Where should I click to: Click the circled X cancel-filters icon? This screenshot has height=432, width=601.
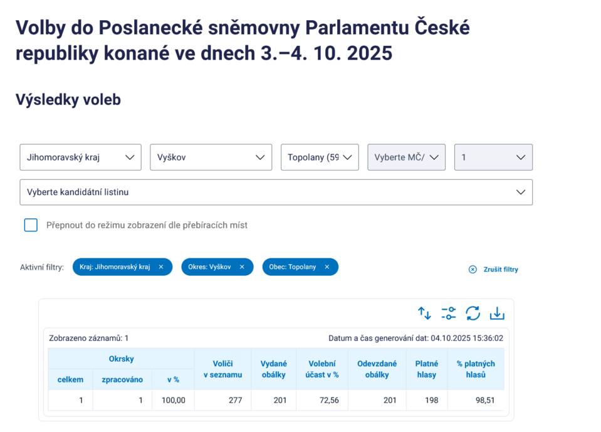pyautogui.click(x=473, y=270)
